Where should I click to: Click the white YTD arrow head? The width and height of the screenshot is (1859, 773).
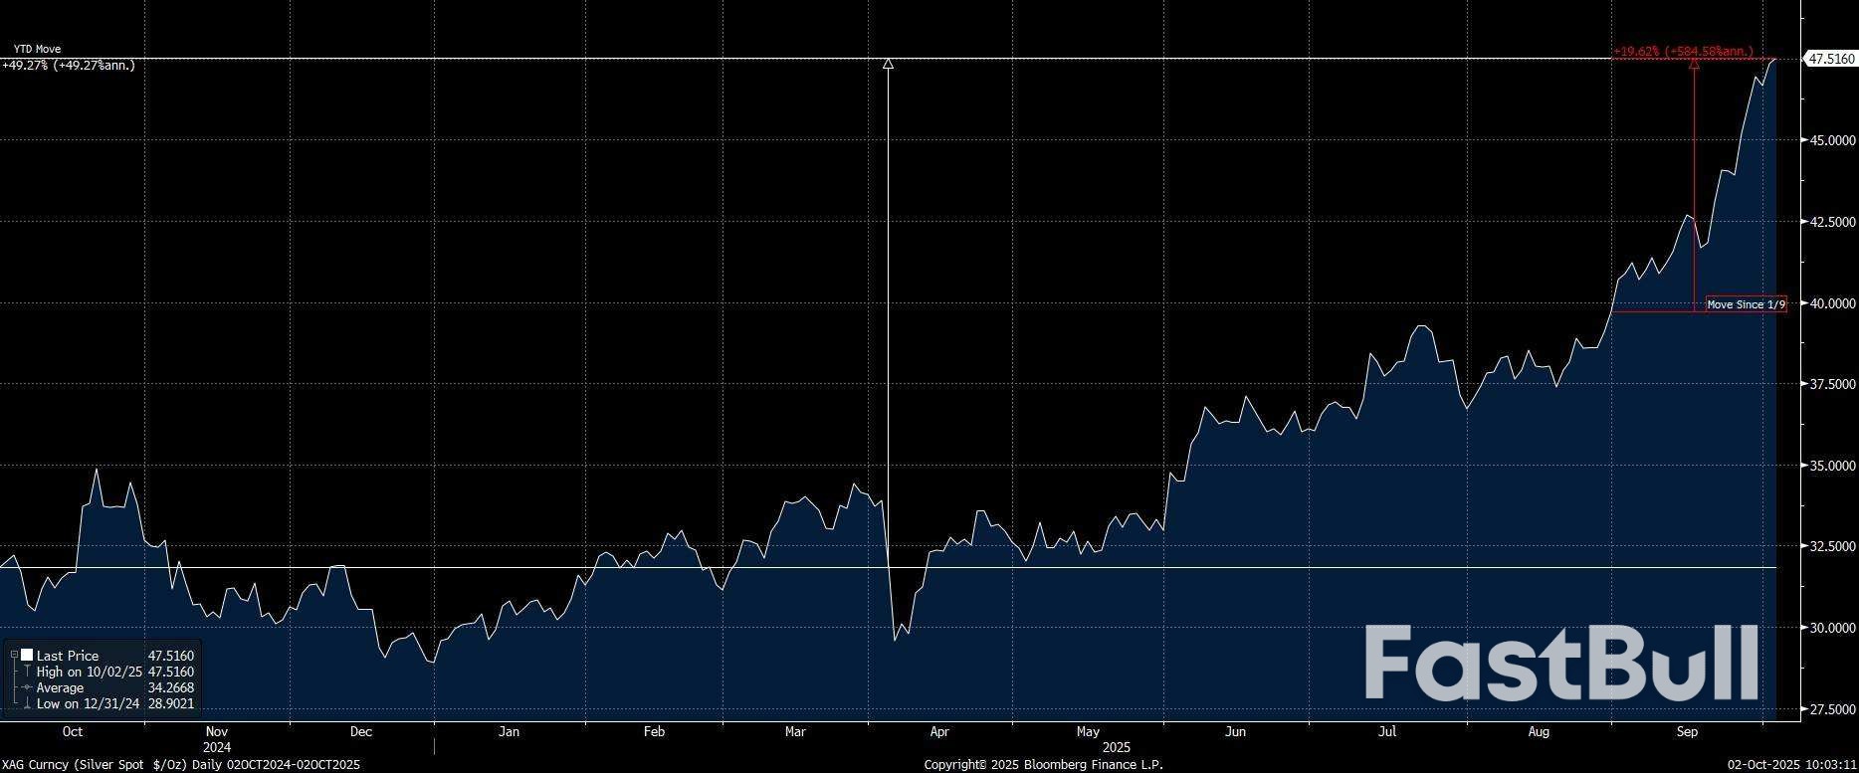[x=888, y=64]
